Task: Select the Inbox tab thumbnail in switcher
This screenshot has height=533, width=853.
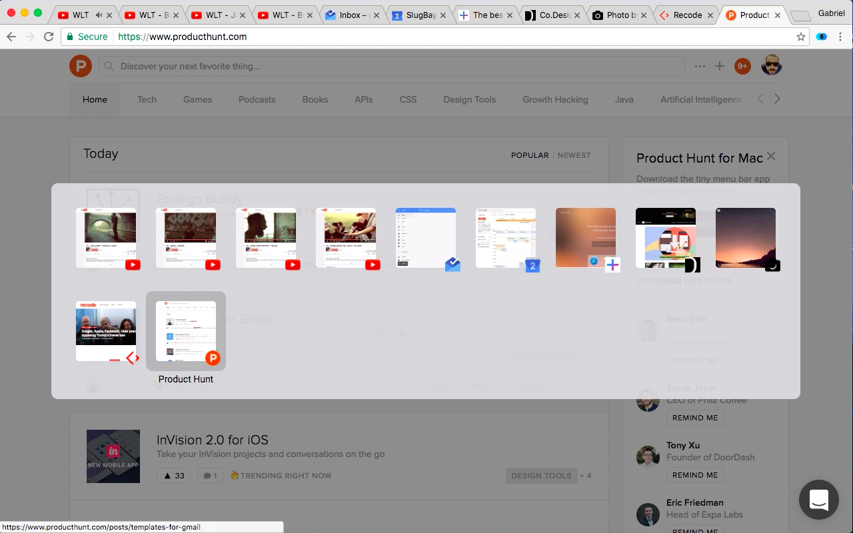Action: (426, 238)
